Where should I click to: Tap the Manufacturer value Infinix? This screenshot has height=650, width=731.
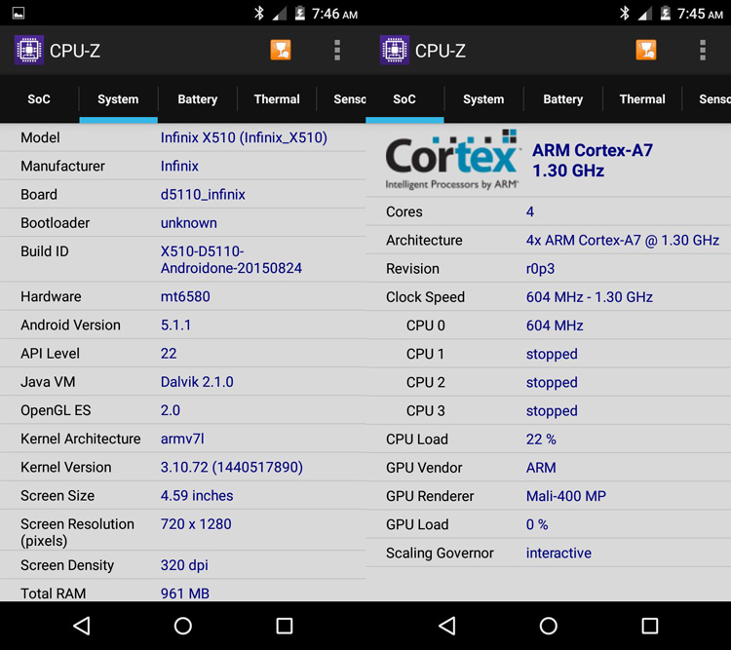click(179, 166)
